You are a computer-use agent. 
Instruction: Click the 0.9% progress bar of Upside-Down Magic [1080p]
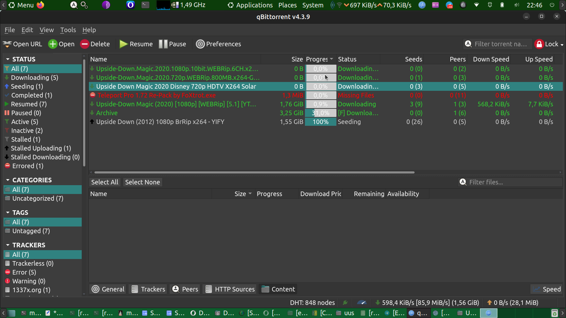320,104
